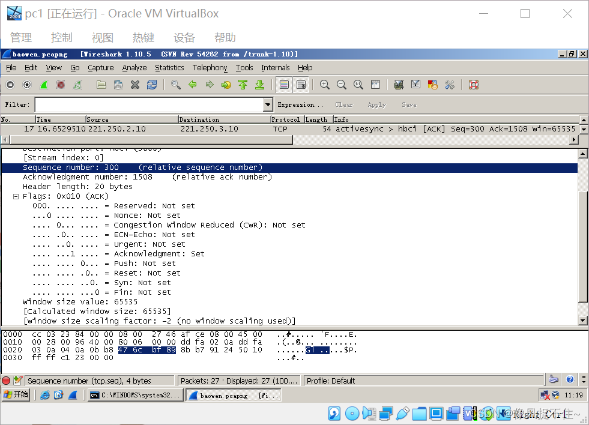Edit capture filter icon
The height and width of the screenshot is (425, 589).
(399, 85)
